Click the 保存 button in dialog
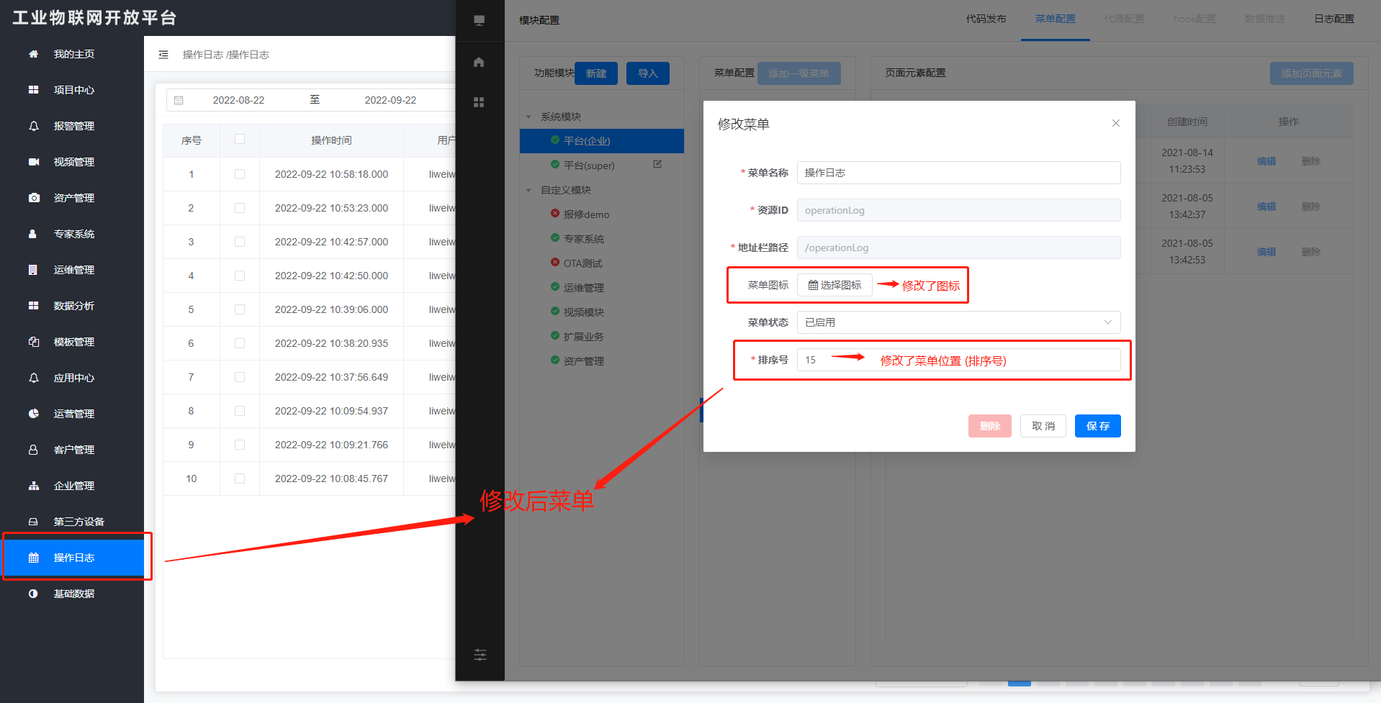The height and width of the screenshot is (703, 1381). [x=1097, y=426]
